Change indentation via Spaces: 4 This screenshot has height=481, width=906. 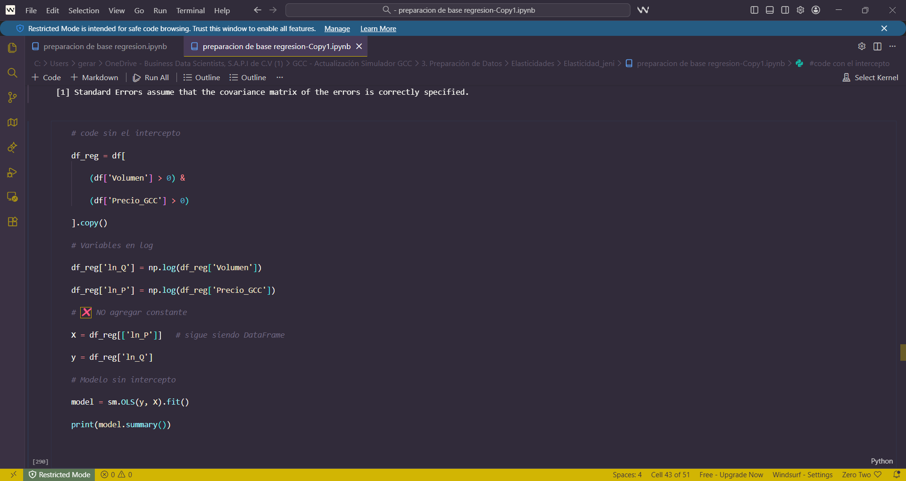627,474
